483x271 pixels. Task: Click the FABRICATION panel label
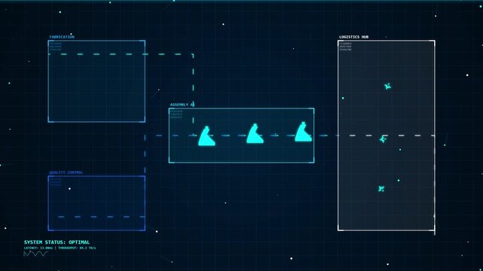tap(62, 37)
